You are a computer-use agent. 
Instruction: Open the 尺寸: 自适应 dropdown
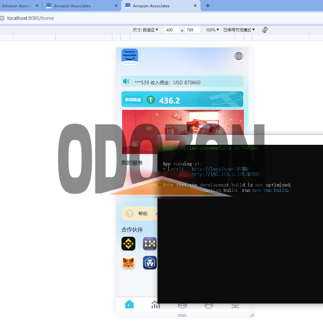(145, 30)
